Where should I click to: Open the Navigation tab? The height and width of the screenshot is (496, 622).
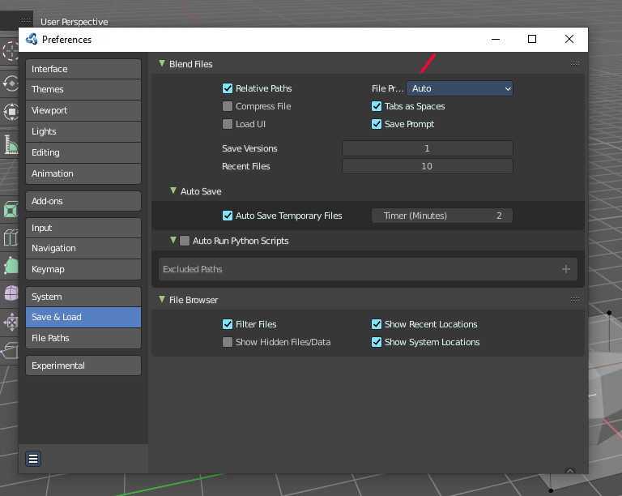pyautogui.click(x=83, y=248)
